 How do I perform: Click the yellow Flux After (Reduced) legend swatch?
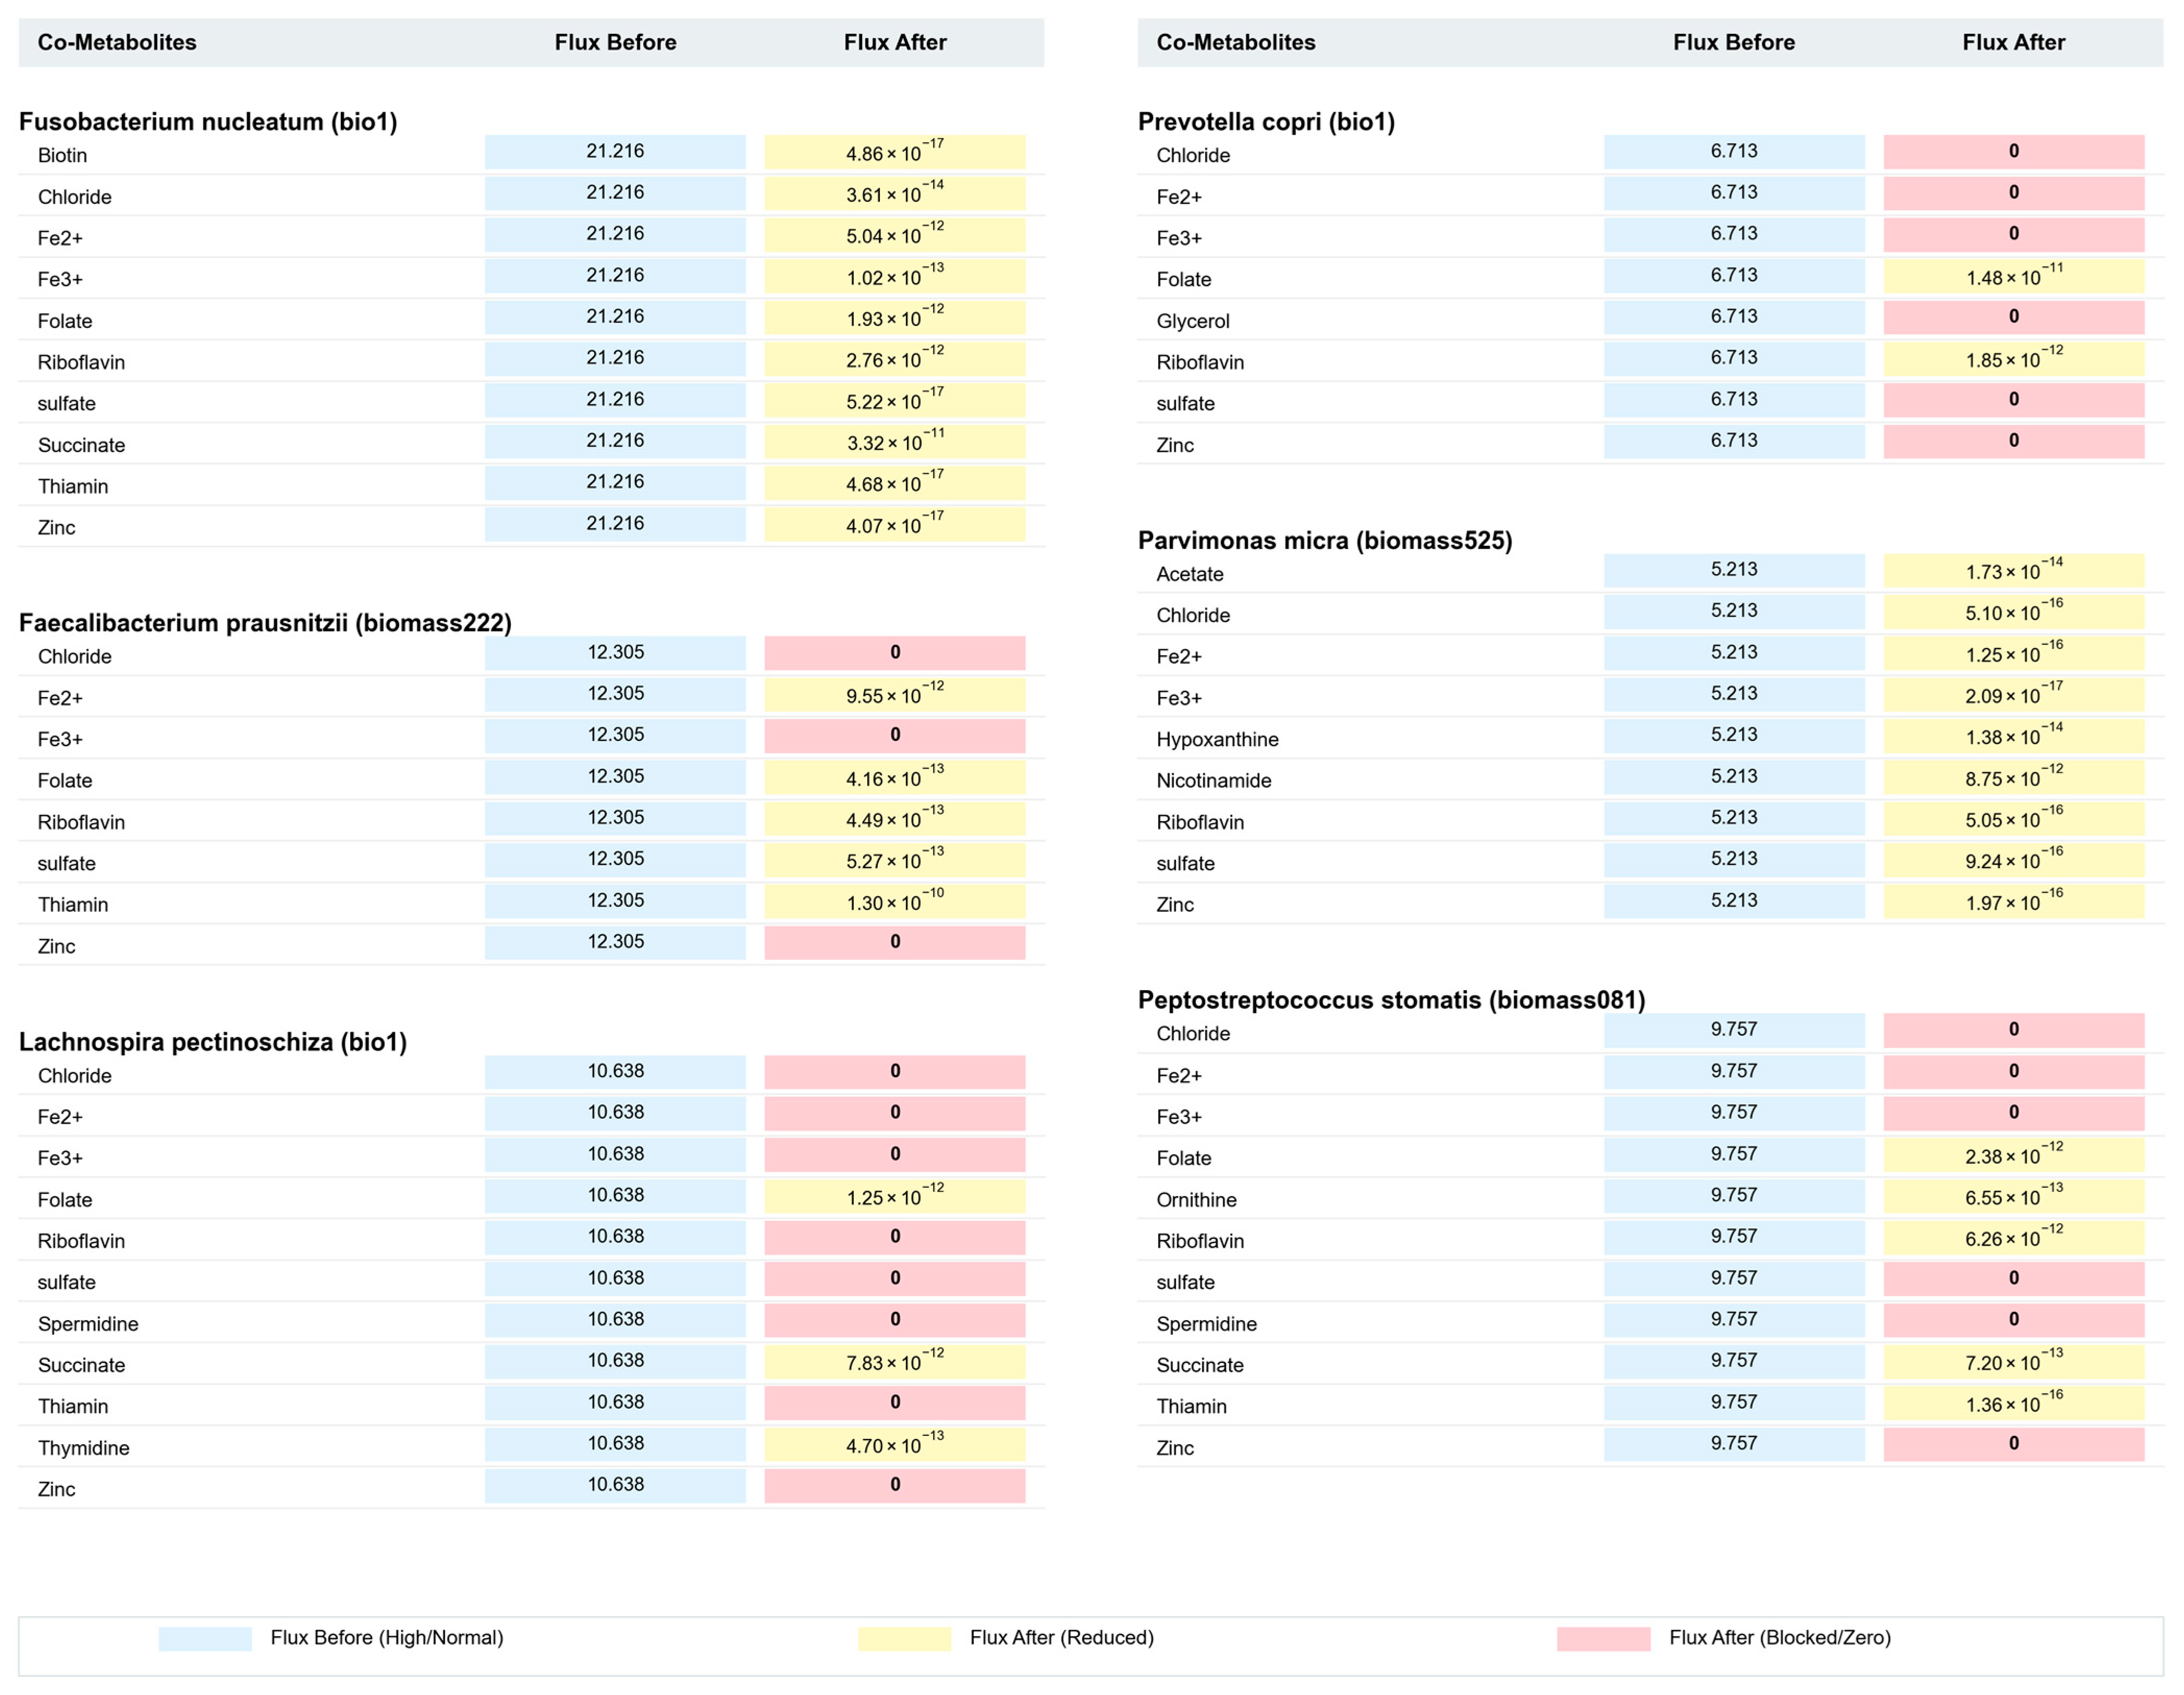click(904, 1638)
